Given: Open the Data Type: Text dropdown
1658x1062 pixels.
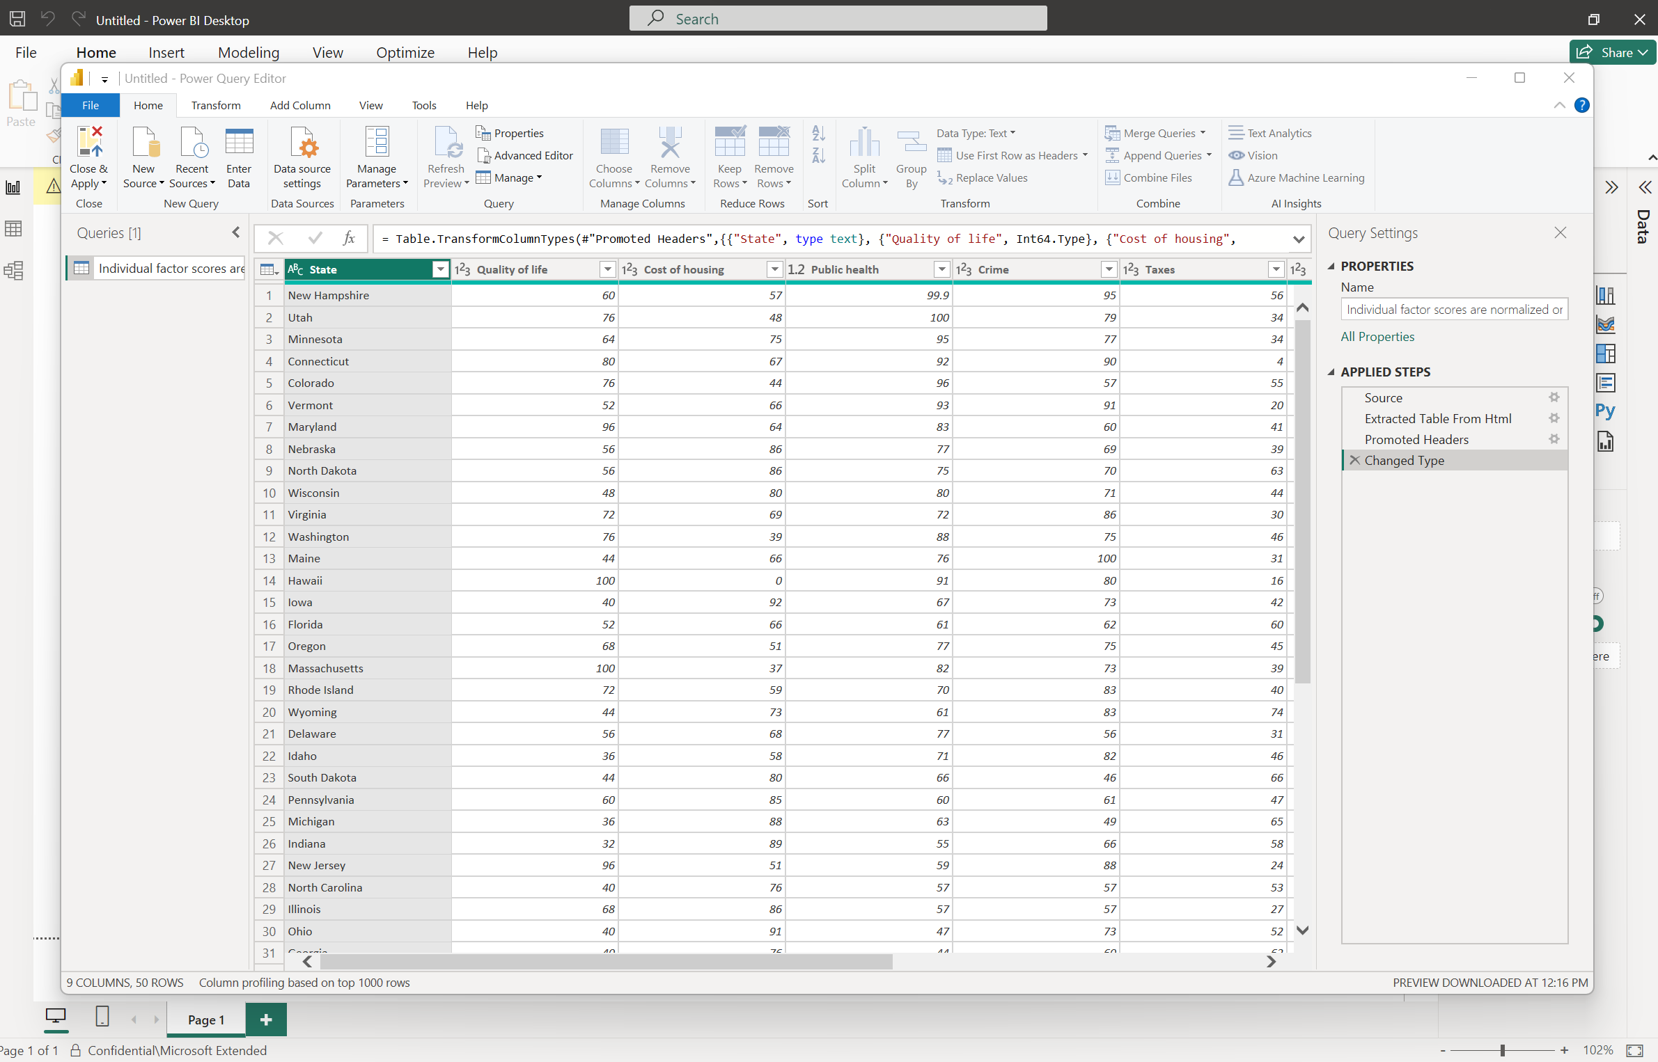Looking at the screenshot, I should [x=976, y=133].
